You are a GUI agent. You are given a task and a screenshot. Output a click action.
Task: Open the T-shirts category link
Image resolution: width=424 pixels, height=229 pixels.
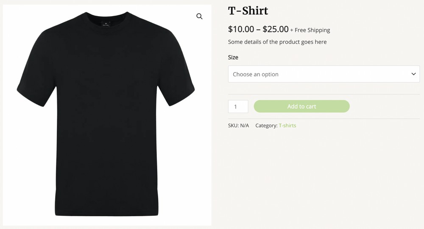click(287, 126)
